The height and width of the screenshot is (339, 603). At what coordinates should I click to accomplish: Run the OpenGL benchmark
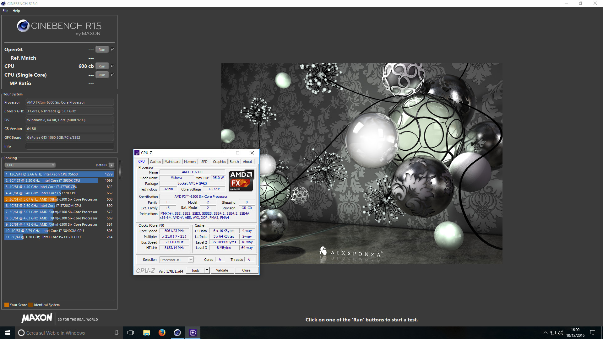pyautogui.click(x=102, y=50)
